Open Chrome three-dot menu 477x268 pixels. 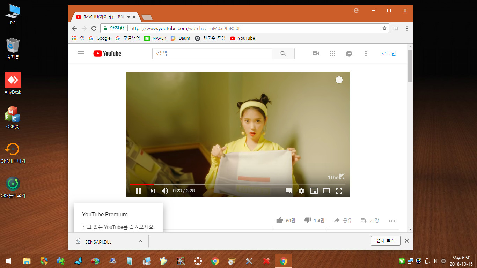pyautogui.click(x=407, y=28)
